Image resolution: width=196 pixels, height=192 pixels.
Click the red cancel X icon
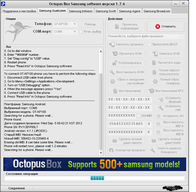pyautogui.click(x=158, y=27)
